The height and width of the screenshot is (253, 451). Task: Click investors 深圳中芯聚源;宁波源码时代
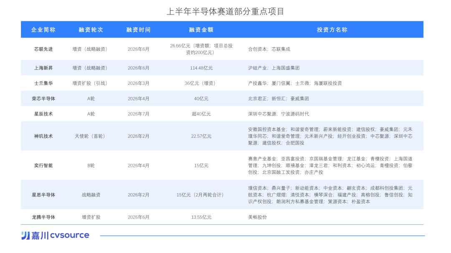click(x=279, y=114)
